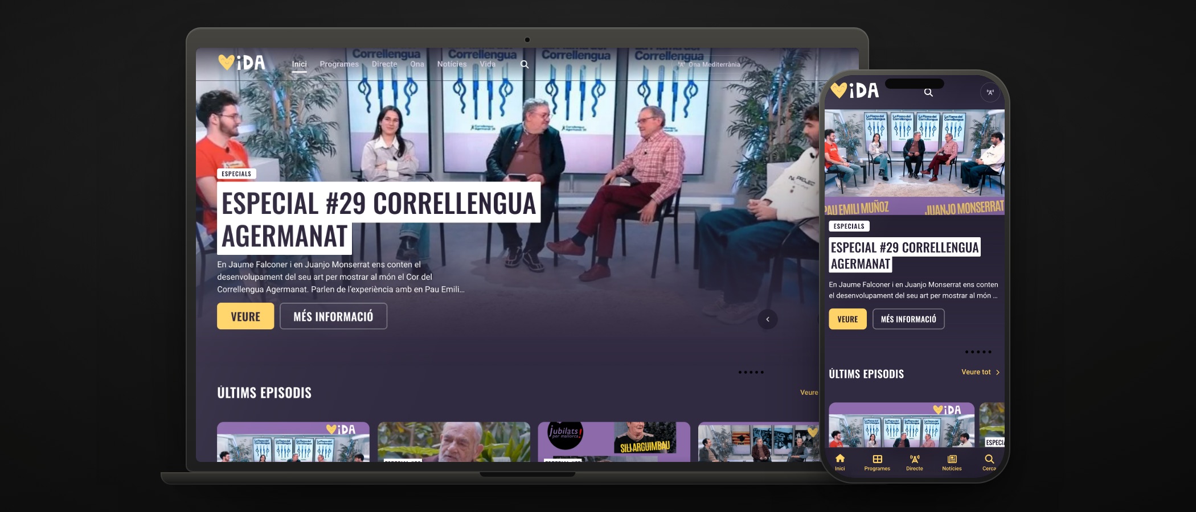
Task: Click the Veure link beside Últims Episodis on the laptop
Action: click(809, 393)
